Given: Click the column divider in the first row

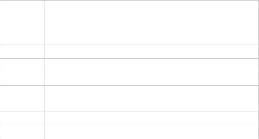Looking at the screenshot, I should (x=44, y=22).
